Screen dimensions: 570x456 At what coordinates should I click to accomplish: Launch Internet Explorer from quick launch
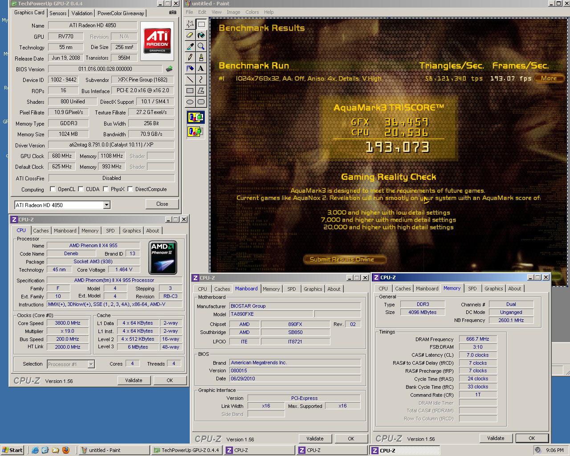(x=35, y=450)
